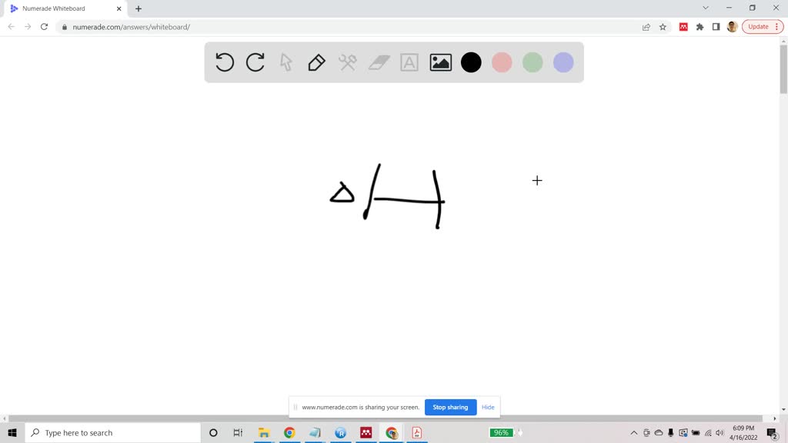This screenshot has height=443, width=788.
Task: Select the Redo icon on the whiteboard toolbar
Action: tap(255, 62)
